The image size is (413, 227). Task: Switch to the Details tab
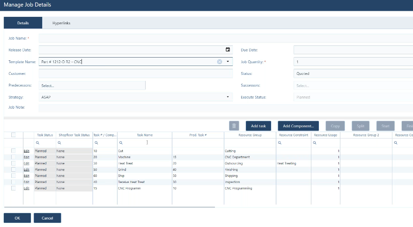pos(23,23)
